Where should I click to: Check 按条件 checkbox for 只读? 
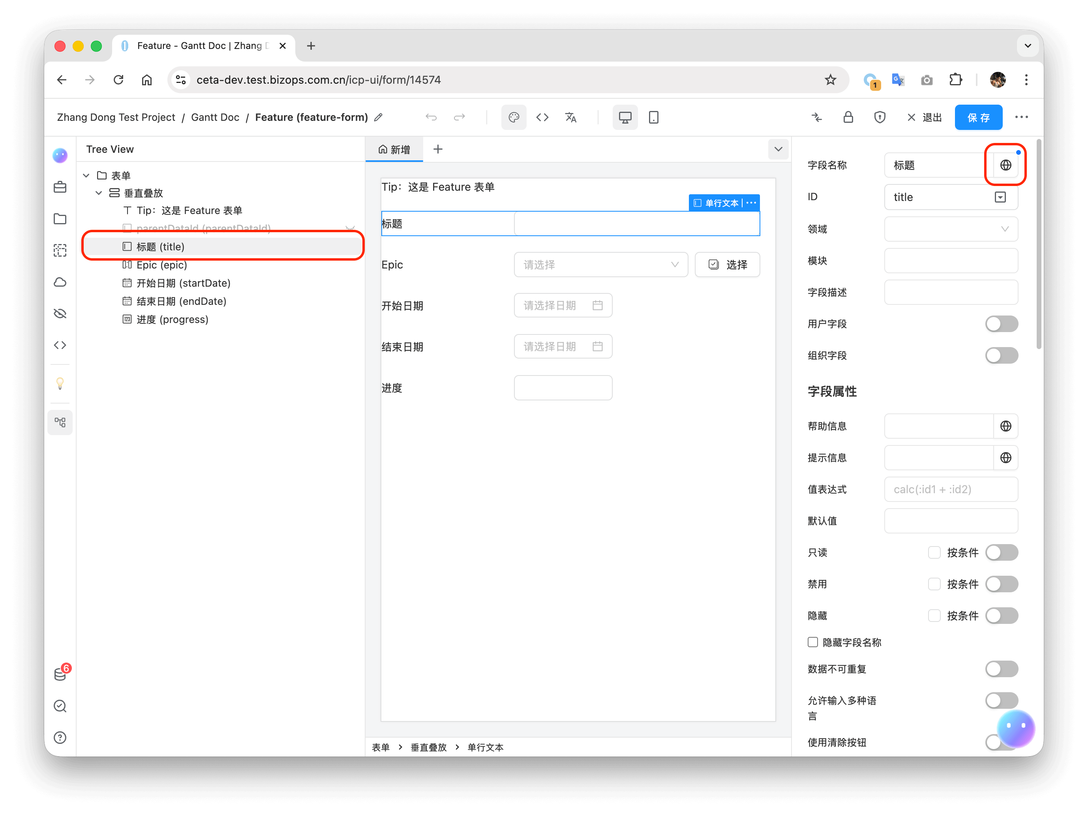click(934, 552)
